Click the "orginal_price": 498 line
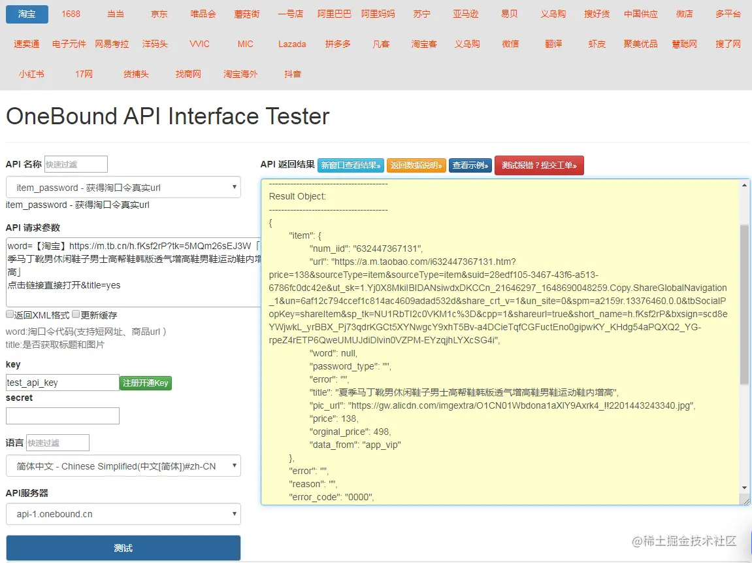This screenshot has width=752, height=563. 350,432
